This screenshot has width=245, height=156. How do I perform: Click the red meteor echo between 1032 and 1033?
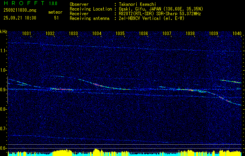point(62,89)
